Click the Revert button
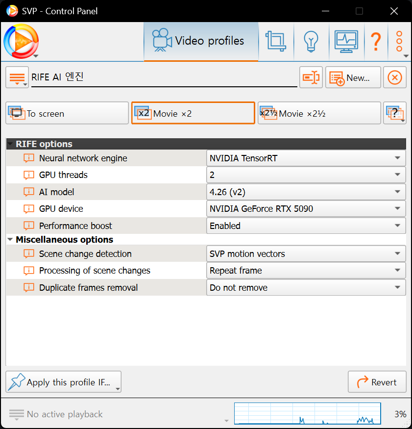 377,382
